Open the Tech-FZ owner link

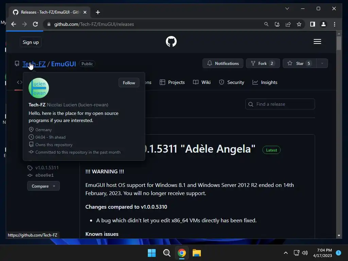click(x=34, y=64)
